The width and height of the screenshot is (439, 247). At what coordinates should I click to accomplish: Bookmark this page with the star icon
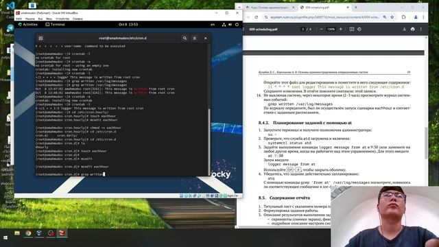click(392, 17)
